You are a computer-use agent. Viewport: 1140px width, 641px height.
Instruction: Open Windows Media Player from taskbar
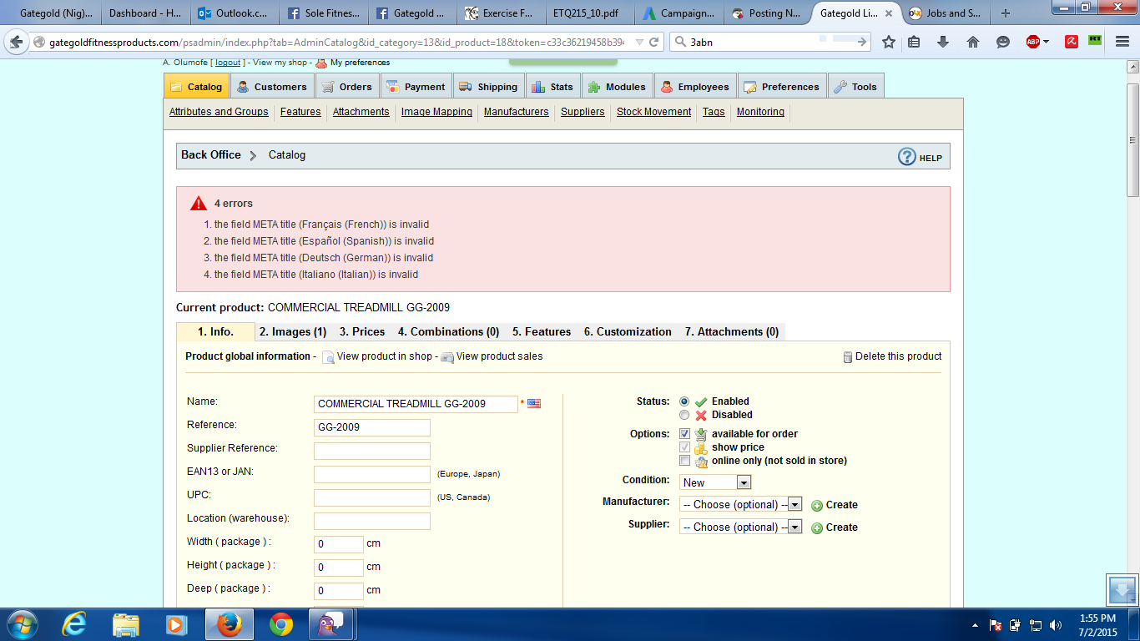point(175,624)
